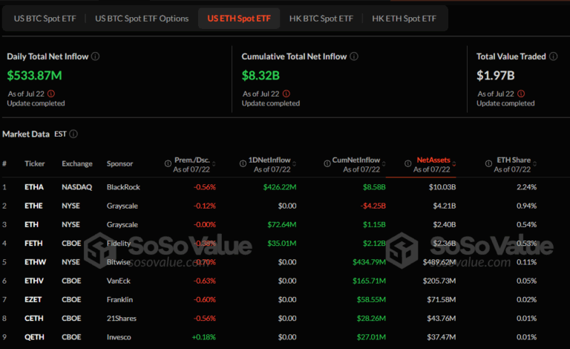Click -$4.25B cumulative inflow value
Image resolution: width=570 pixels, height=349 pixels.
(373, 206)
